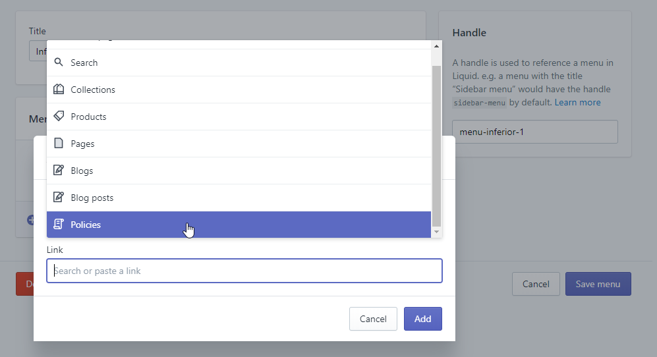Cancel the add menu item dialog
Image resolution: width=657 pixels, height=357 pixels.
[373, 319]
